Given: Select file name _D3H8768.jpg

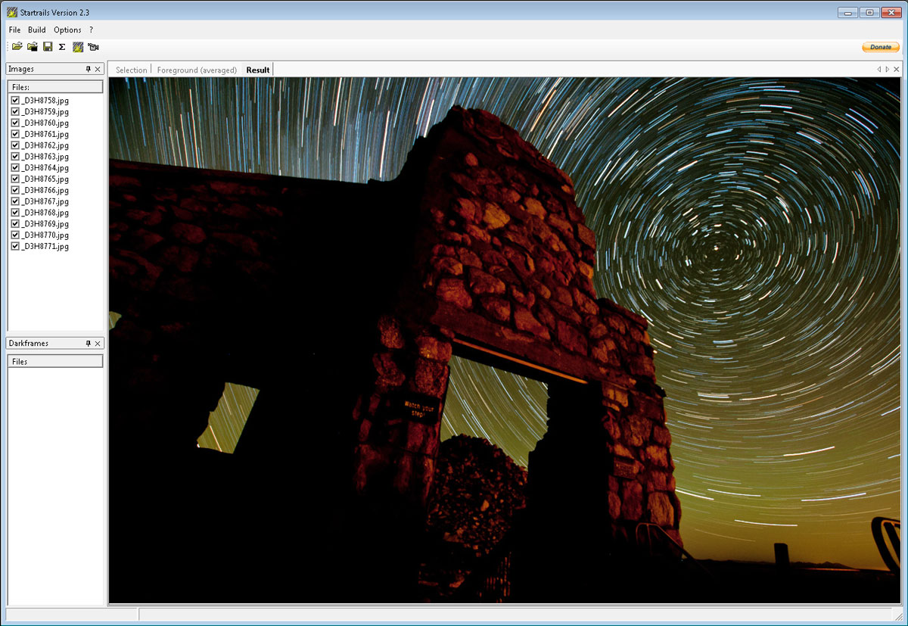Looking at the screenshot, I should 45,213.
